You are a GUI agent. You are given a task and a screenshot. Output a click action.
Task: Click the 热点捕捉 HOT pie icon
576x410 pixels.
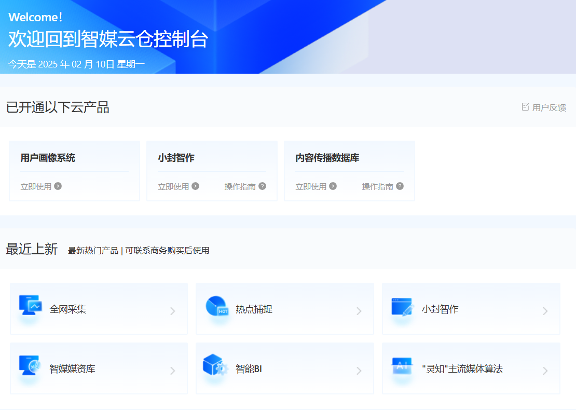[216, 306]
